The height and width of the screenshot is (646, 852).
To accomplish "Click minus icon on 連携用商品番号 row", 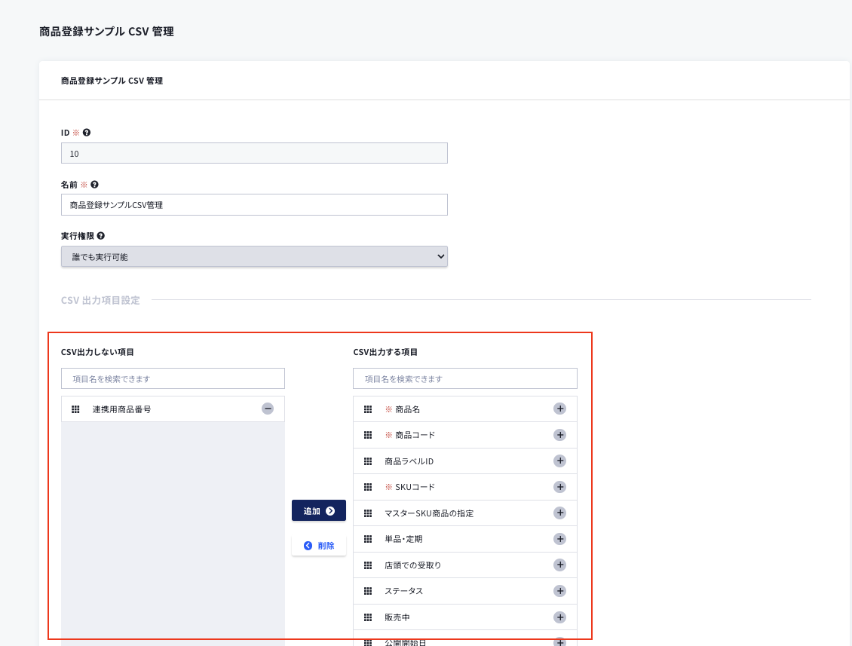I will point(268,409).
